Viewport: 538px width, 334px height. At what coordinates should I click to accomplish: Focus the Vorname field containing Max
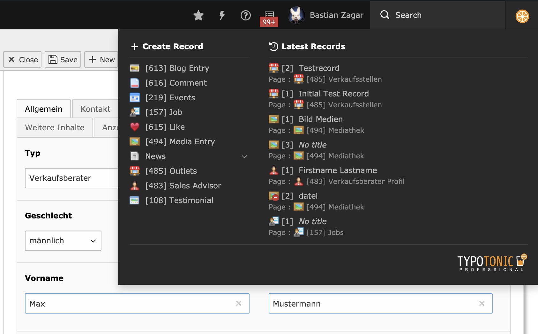[x=137, y=303]
